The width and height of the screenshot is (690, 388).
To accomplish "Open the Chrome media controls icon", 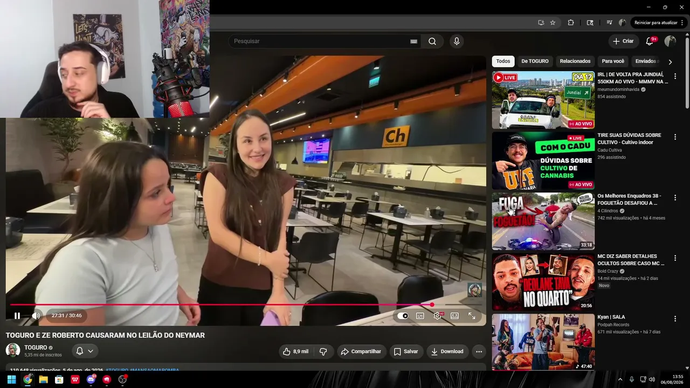I will [x=609, y=23].
